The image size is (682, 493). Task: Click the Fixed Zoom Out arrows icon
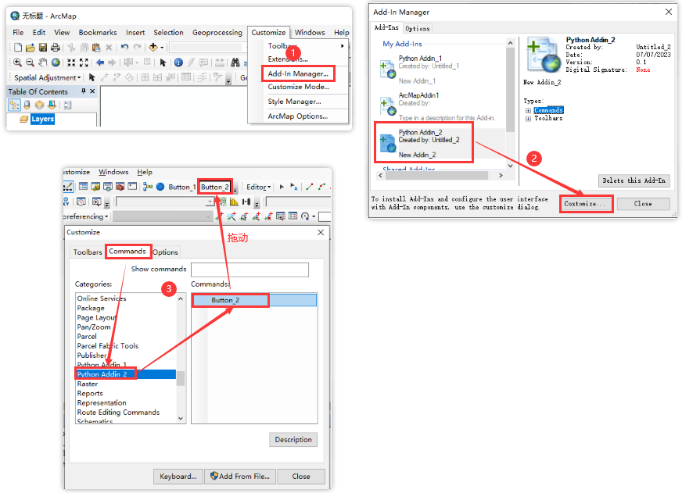click(84, 63)
